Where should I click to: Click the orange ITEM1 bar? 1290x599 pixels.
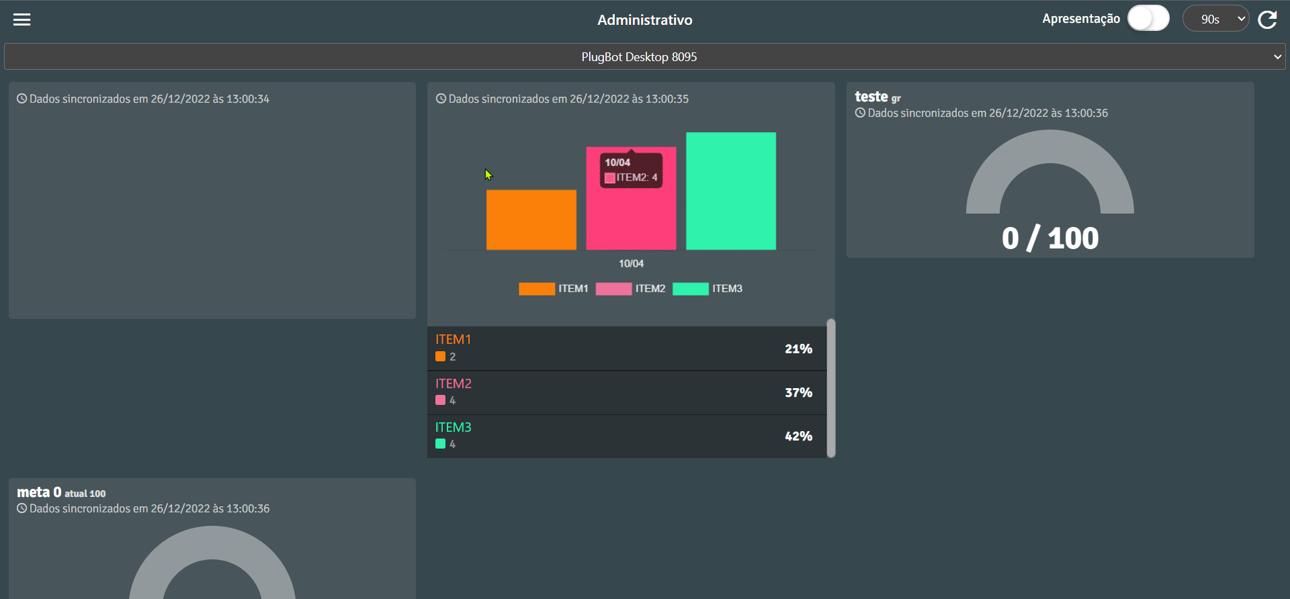coord(531,220)
